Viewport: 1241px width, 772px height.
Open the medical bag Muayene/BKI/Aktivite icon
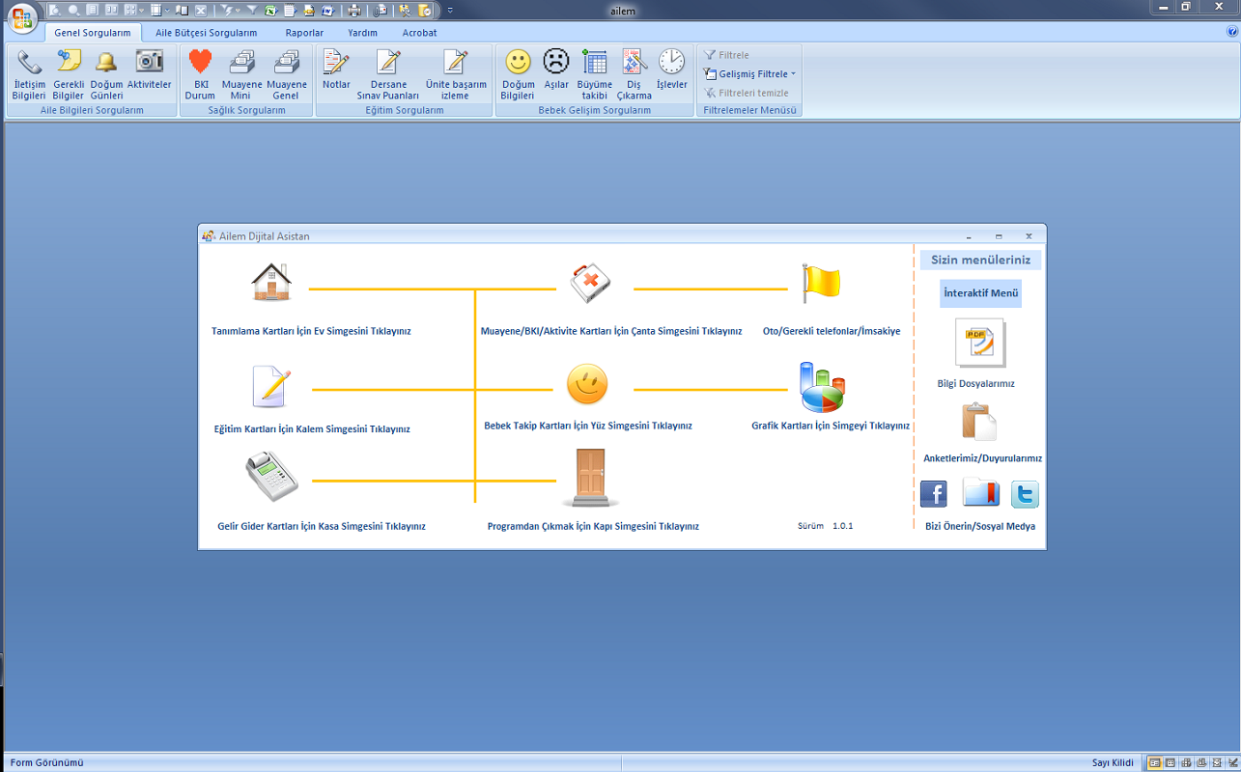coord(589,283)
